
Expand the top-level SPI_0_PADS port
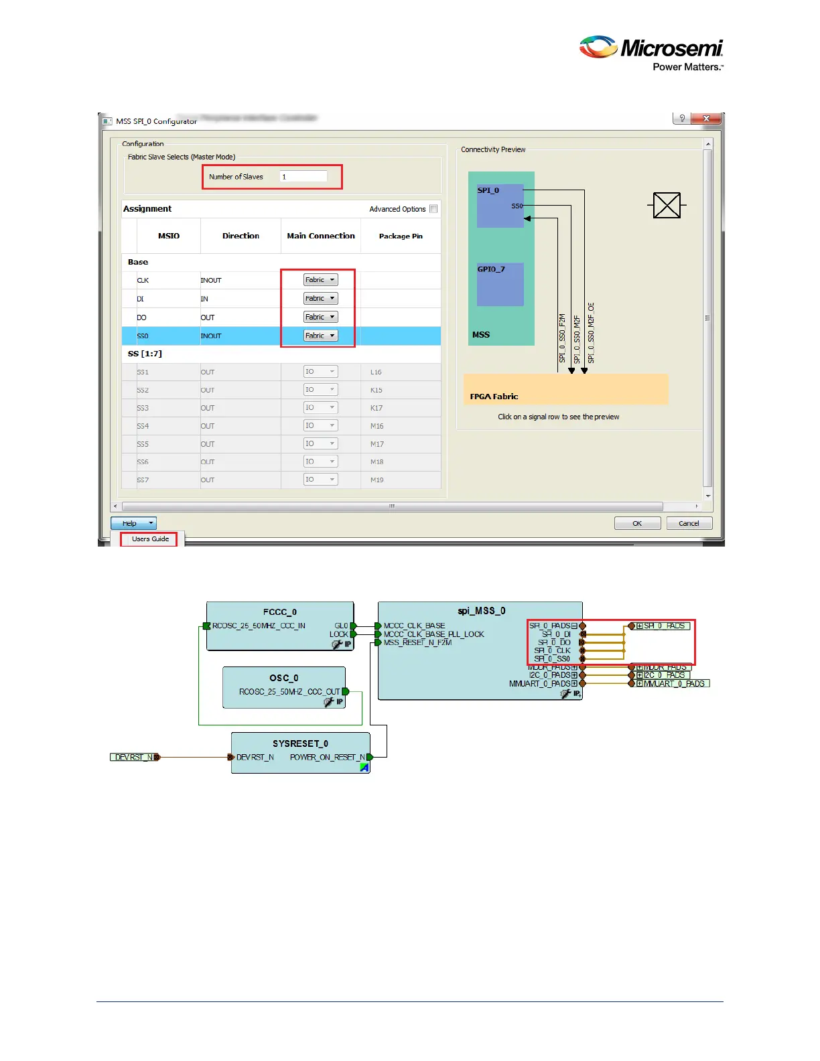click(640, 626)
